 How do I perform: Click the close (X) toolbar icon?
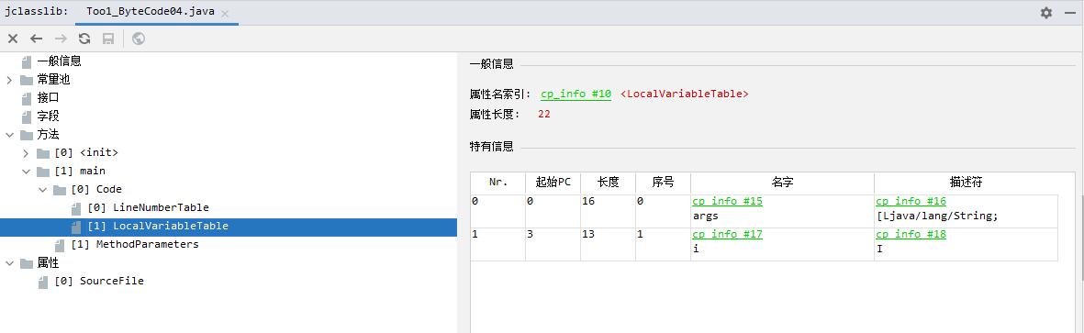[x=13, y=39]
